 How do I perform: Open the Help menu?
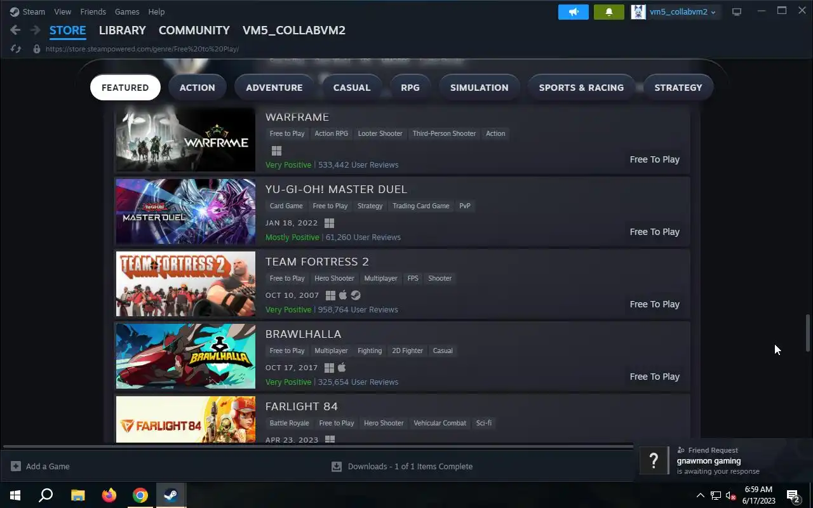tap(156, 11)
